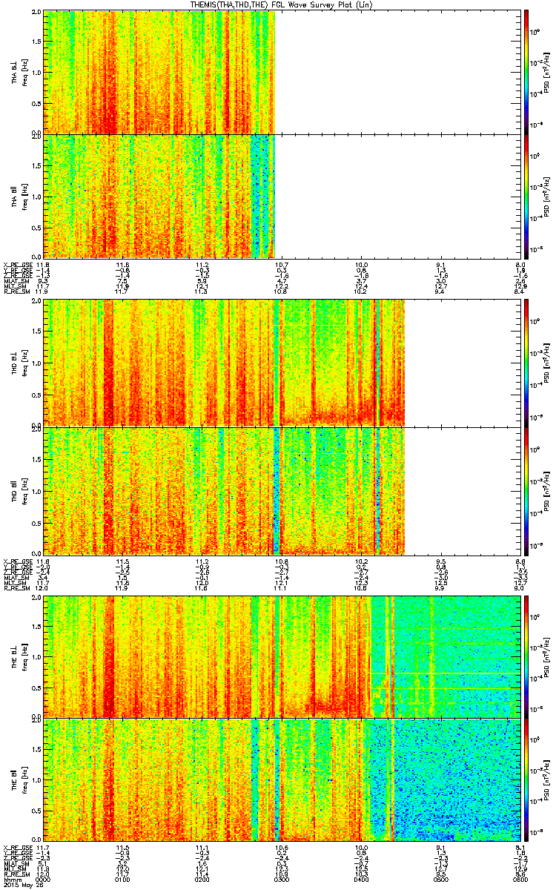Viewport: 556px width, 890px height.
Task: Click the 0300 time tick label
Action: 282,880
